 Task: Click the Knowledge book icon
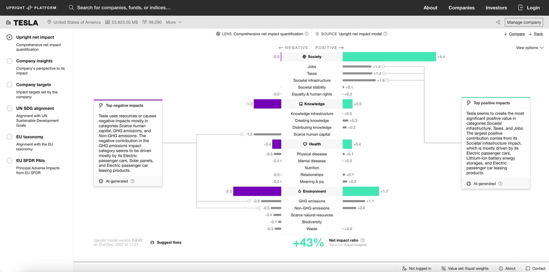pos(301,104)
